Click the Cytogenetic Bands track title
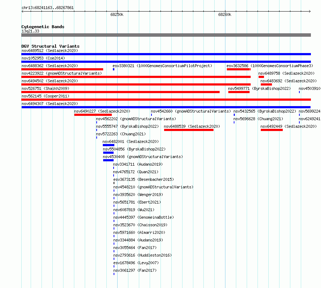This screenshot has height=288, width=321. (x=43, y=27)
